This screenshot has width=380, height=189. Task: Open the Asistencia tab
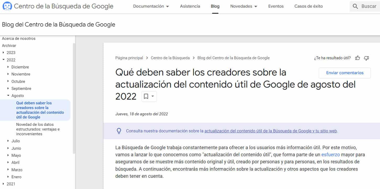[190, 6]
